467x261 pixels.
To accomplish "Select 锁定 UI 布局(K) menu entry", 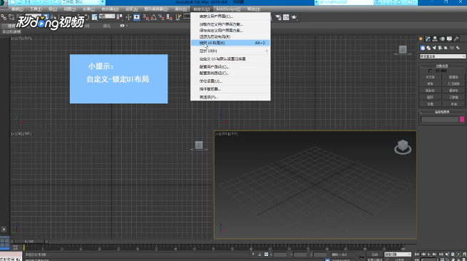I will 230,43.
